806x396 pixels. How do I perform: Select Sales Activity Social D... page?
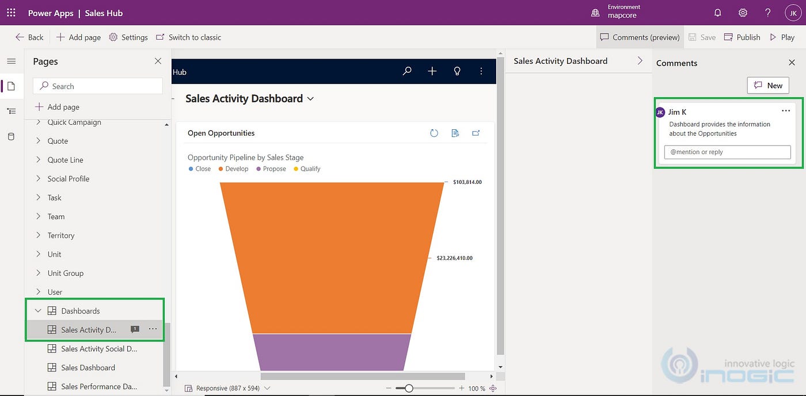(x=99, y=349)
